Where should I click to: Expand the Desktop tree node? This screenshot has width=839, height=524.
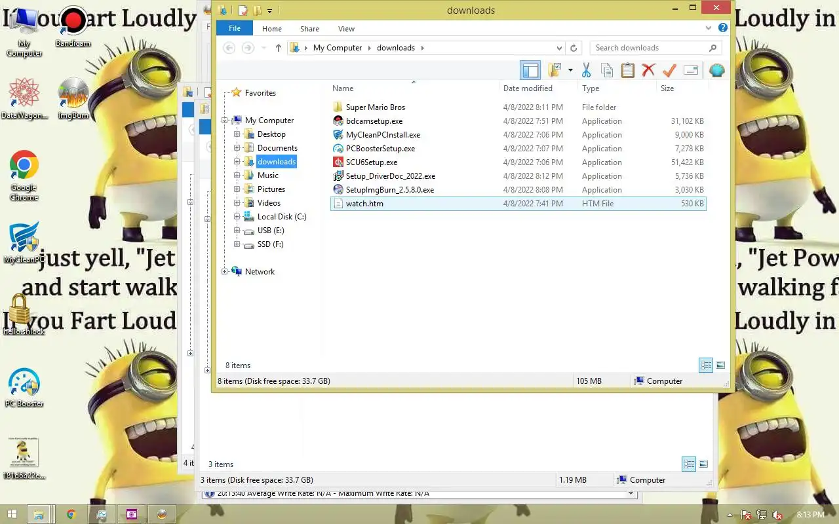(x=237, y=134)
